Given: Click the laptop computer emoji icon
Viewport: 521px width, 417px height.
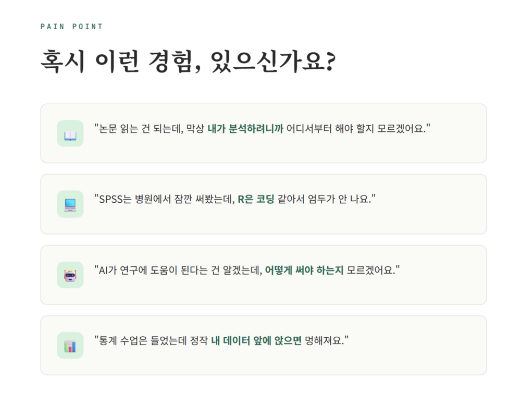Looking at the screenshot, I should click(x=70, y=204).
